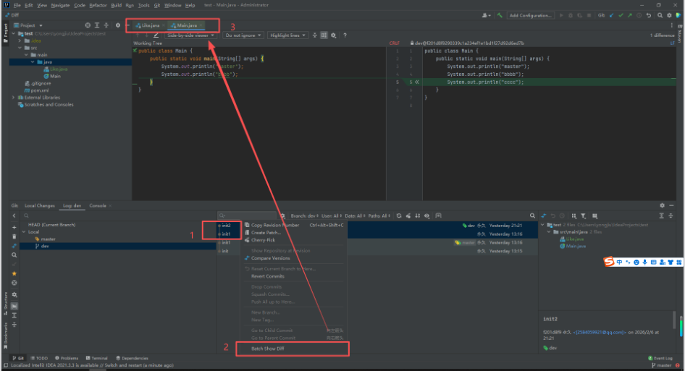
Task: Click the eye icon in Git log toolbar
Action: pyautogui.click(x=426, y=216)
